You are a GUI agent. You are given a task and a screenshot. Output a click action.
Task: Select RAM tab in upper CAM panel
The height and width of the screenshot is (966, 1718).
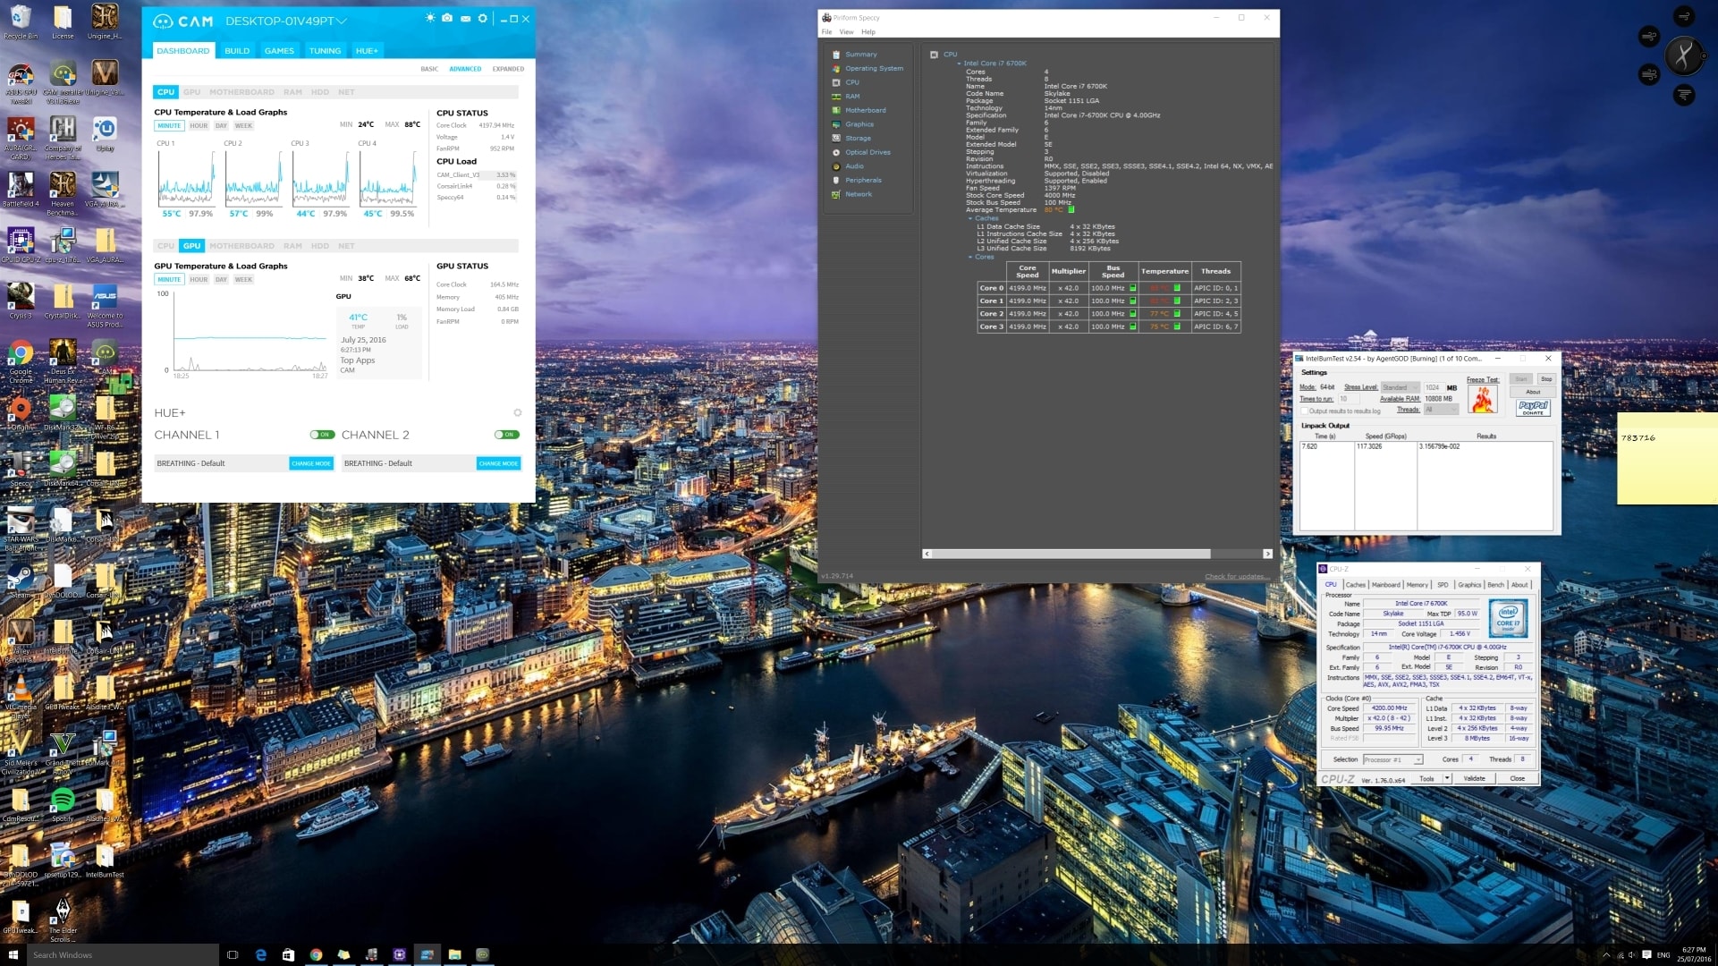coord(292,92)
